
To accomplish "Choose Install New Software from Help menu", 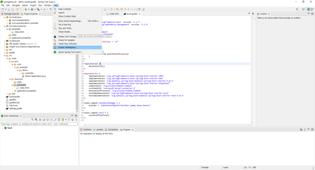I will tap(77, 44).
